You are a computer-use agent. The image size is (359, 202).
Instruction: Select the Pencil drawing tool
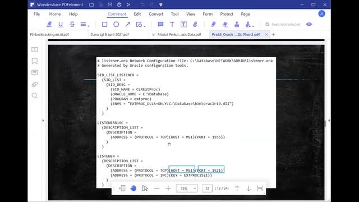coord(213,24)
